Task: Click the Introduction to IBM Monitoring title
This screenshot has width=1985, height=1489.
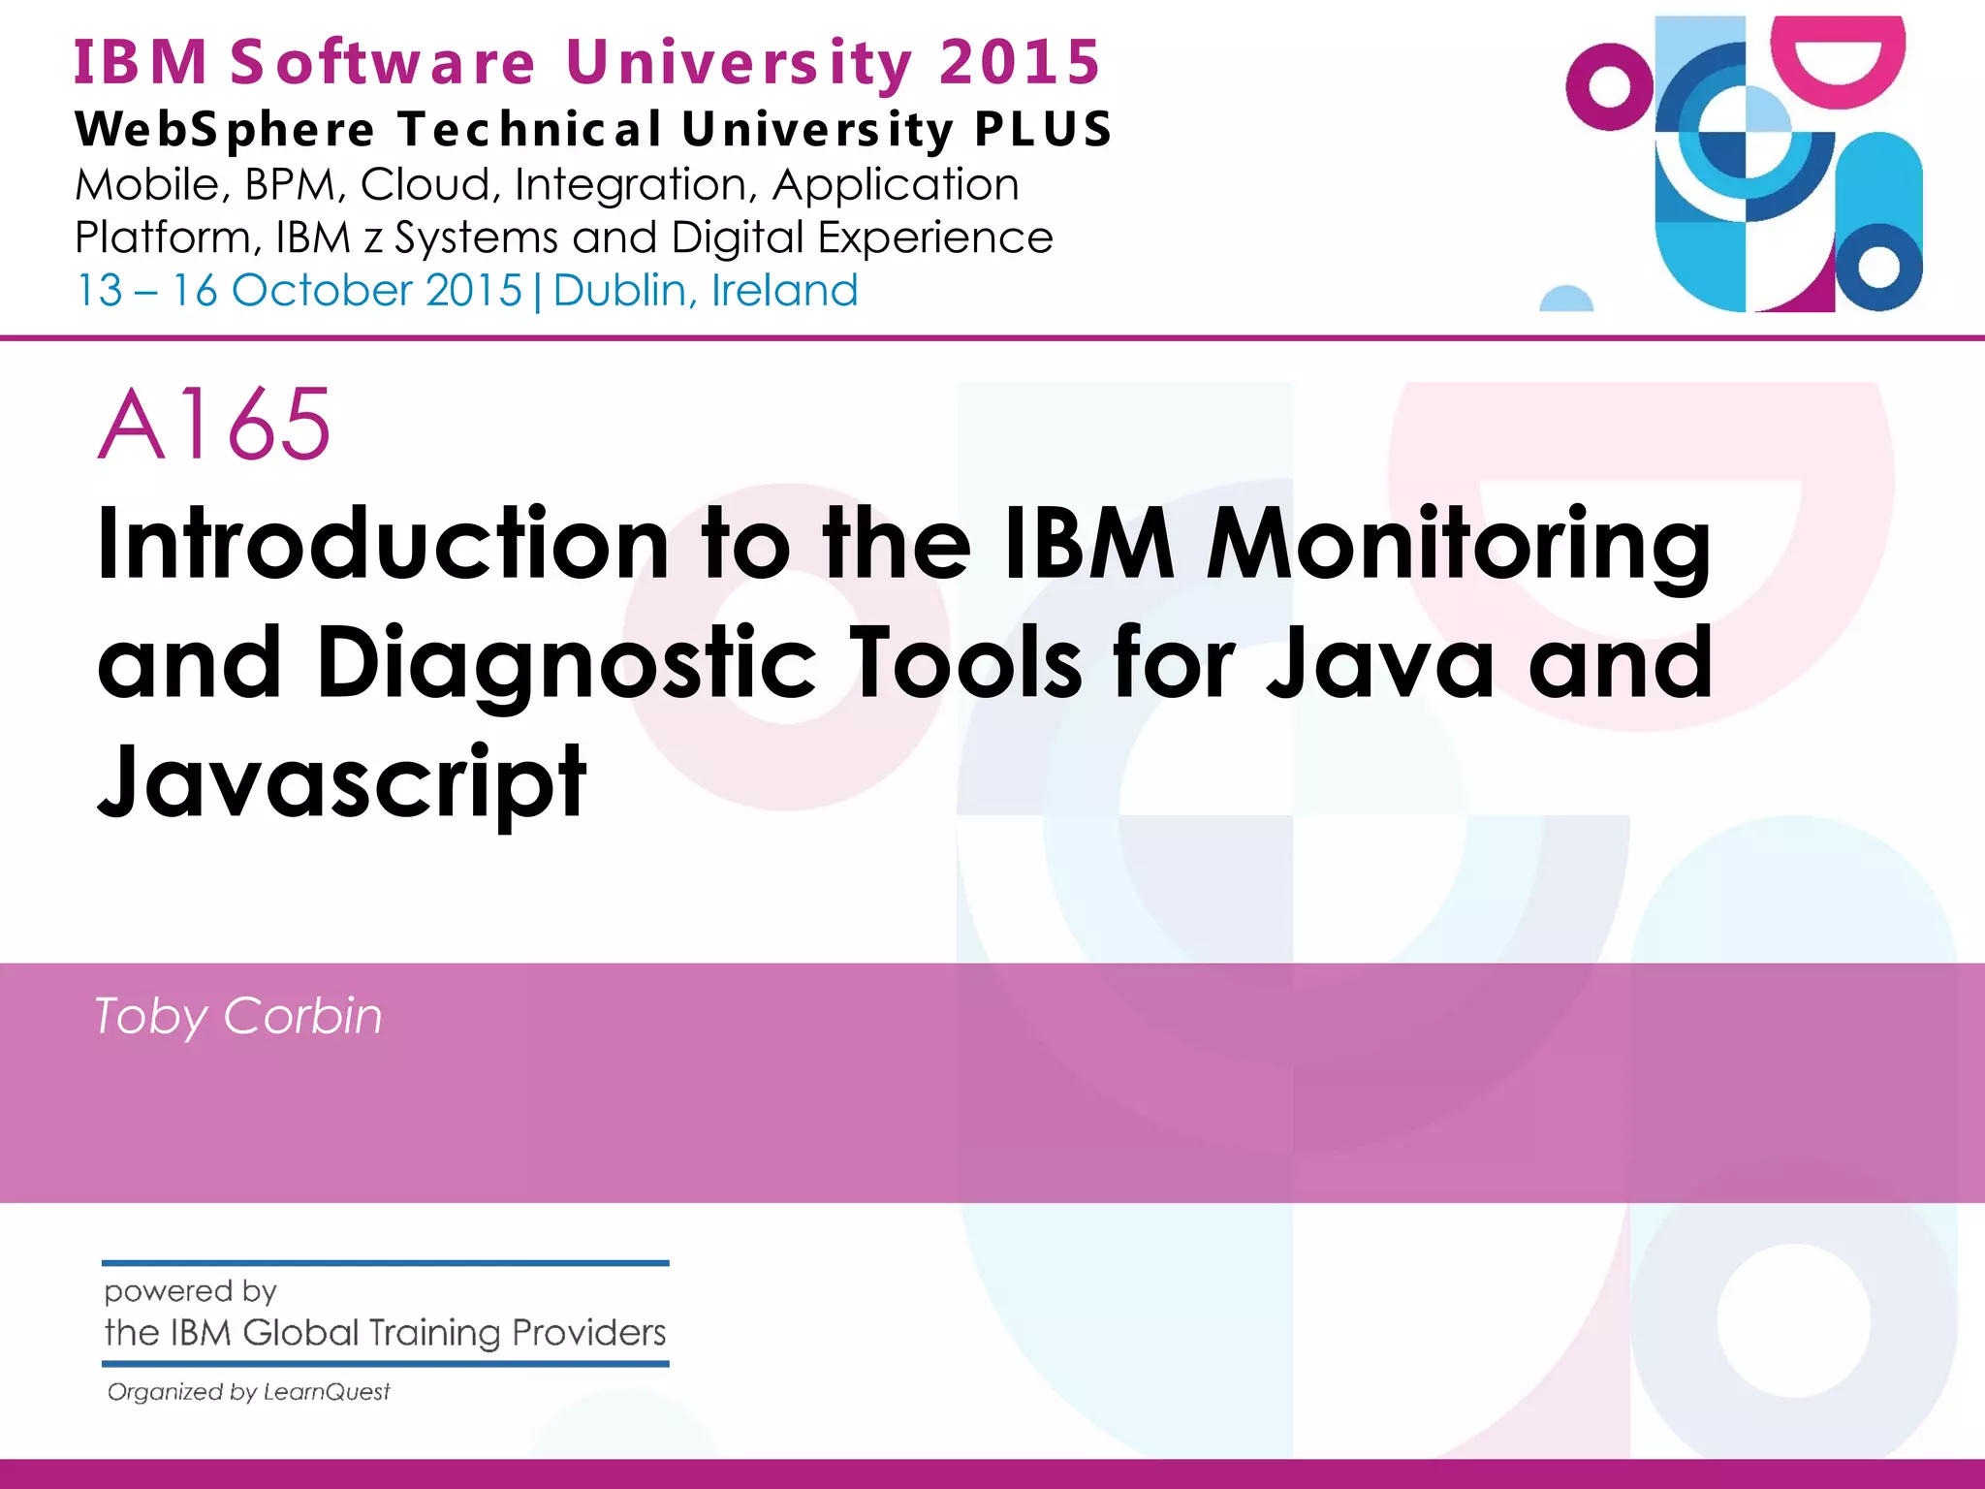Action: (x=904, y=543)
